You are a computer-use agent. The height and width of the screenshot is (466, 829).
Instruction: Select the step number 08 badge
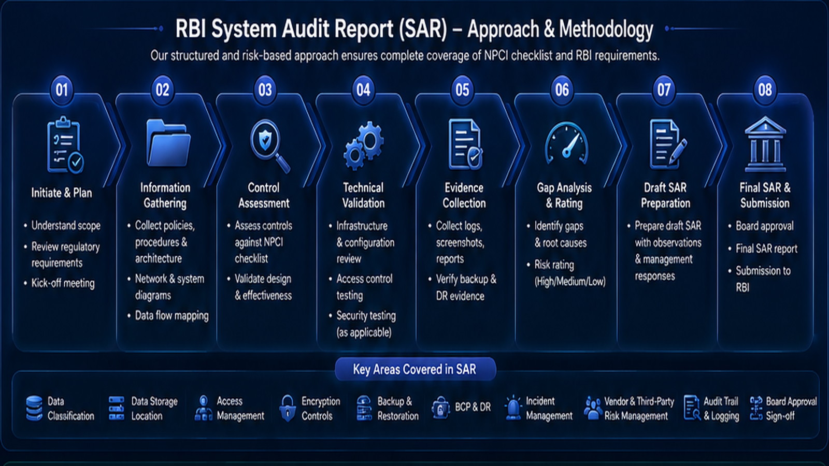tap(765, 90)
